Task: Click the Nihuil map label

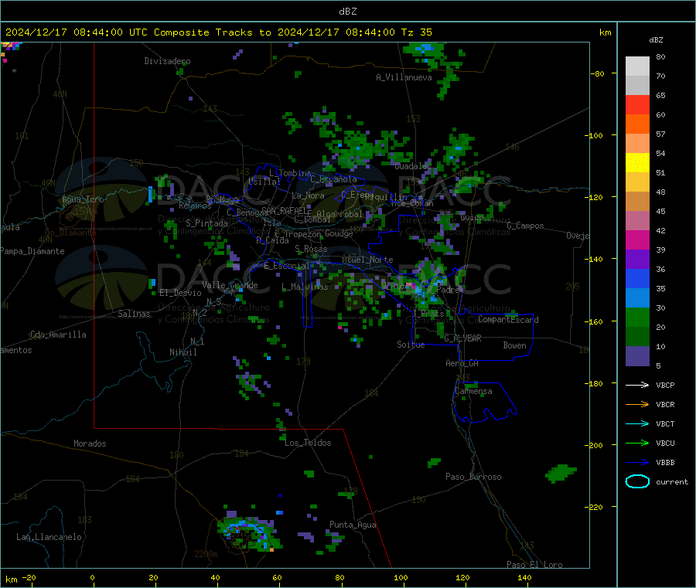Action: pos(183,352)
